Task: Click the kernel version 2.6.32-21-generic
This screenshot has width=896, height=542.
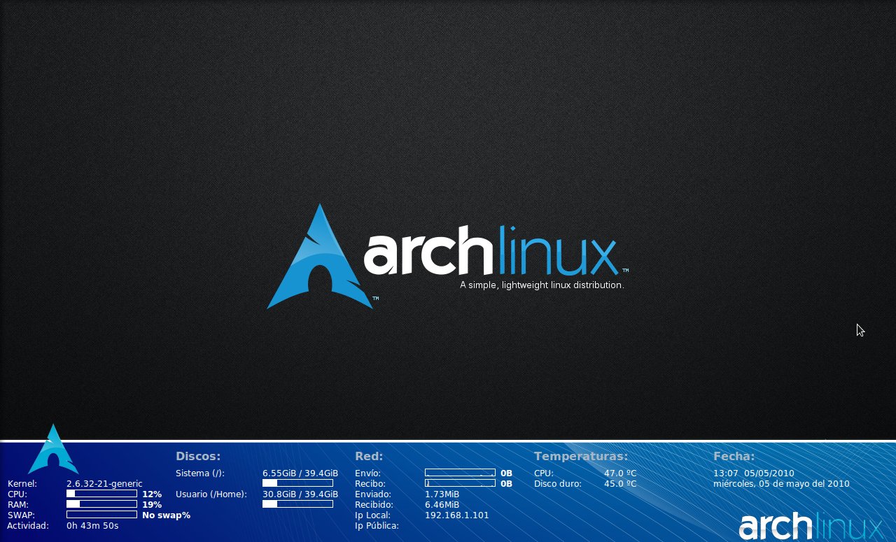Action: 104,483
